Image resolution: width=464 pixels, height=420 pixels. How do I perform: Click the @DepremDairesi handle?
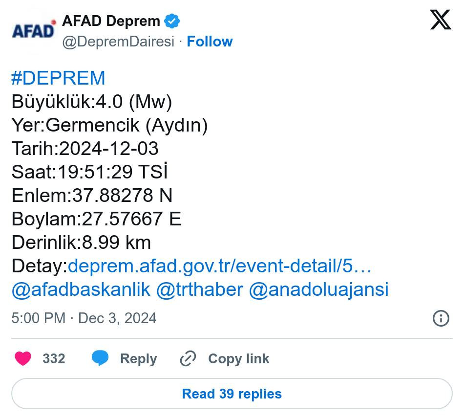pyautogui.click(x=118, y=42)
